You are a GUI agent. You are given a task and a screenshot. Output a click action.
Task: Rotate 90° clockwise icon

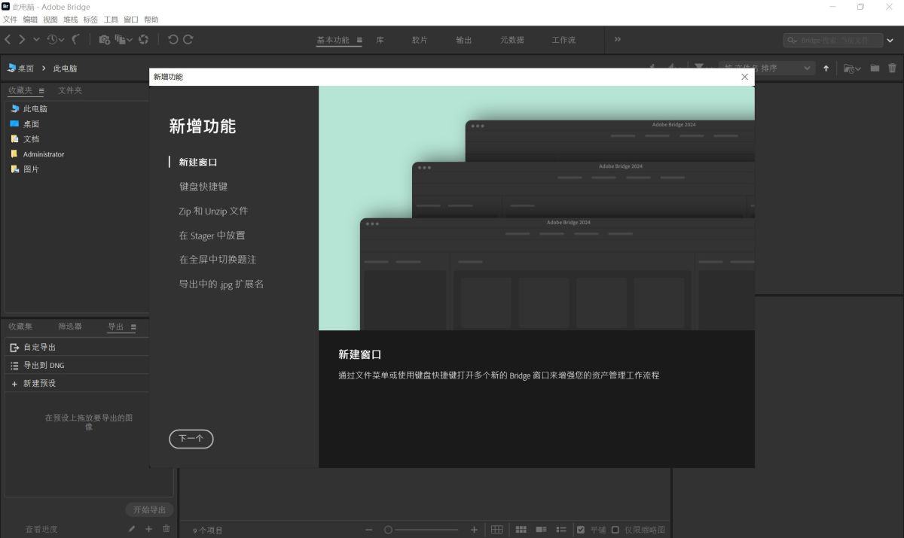(x=188, y=39)
